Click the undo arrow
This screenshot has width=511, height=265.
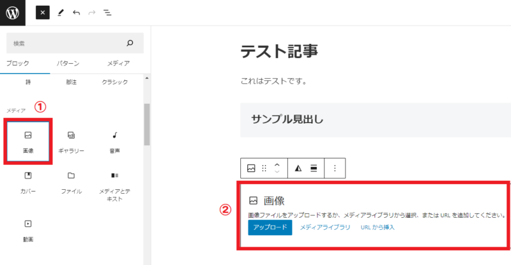pyautogui.click(x=77, y=12)
